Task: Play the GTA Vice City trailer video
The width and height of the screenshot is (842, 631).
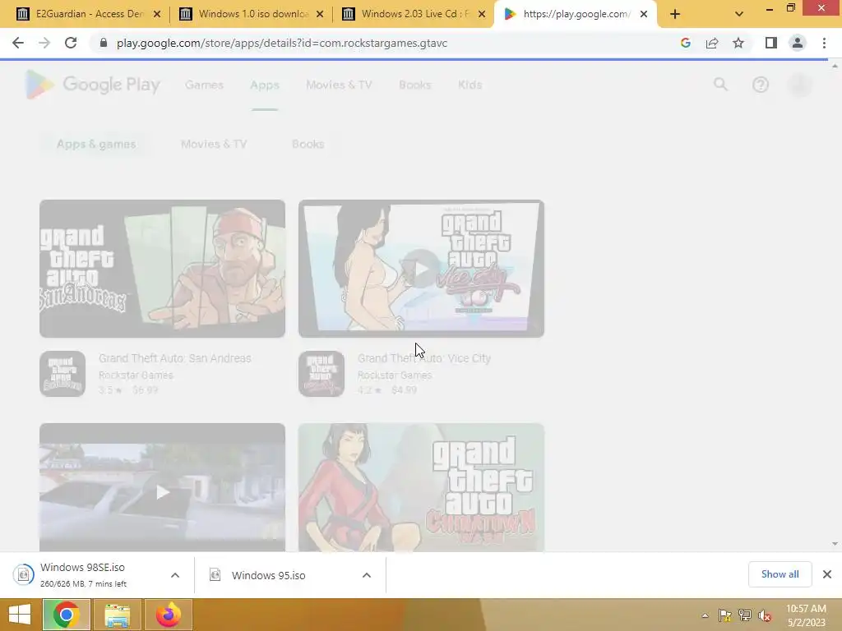Action: click(x=421, y=269)
